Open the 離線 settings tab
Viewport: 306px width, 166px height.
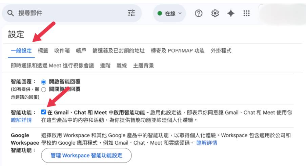(x=122, y=66)
